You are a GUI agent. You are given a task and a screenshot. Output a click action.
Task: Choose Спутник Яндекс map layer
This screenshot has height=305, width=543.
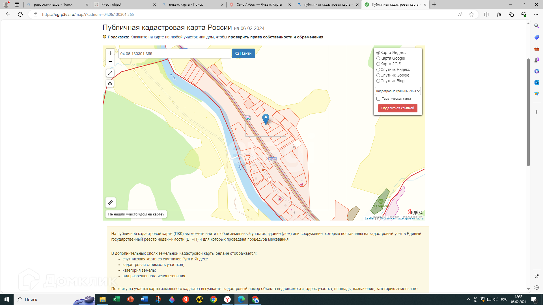(378, 70)
